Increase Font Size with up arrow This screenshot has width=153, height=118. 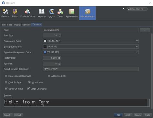point(59,34)
